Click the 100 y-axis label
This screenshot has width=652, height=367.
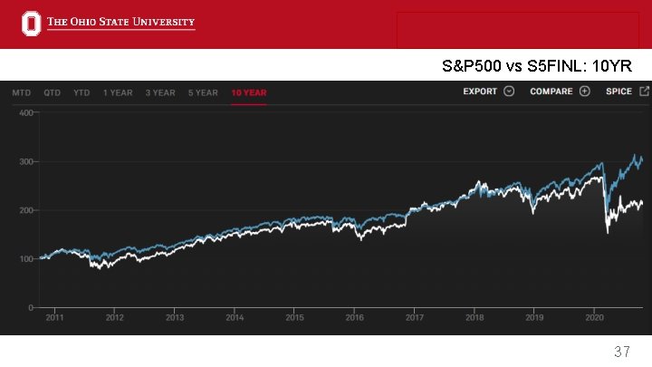click(x=25, y=259)
